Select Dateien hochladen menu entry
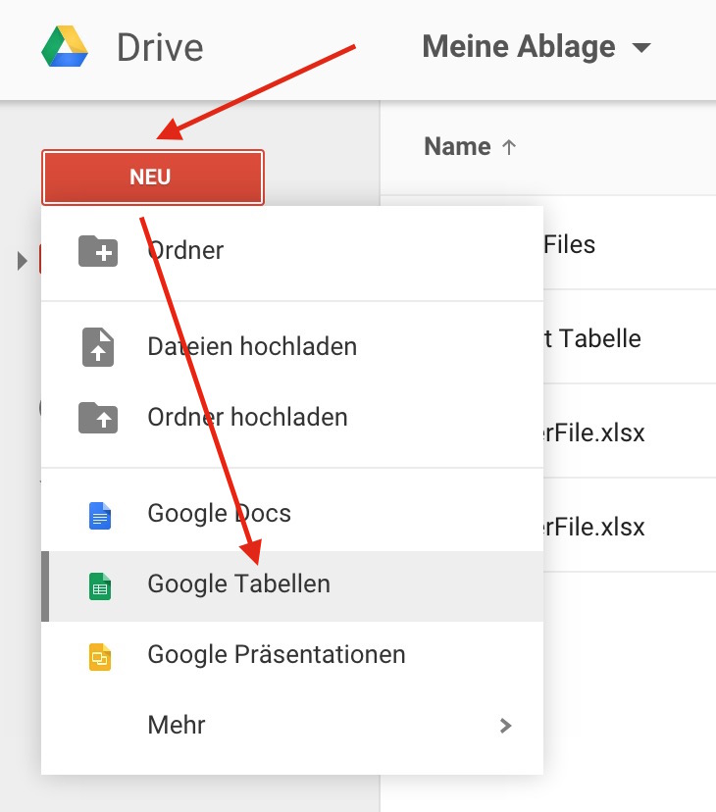Screen dimensions: 716x812 292,346
